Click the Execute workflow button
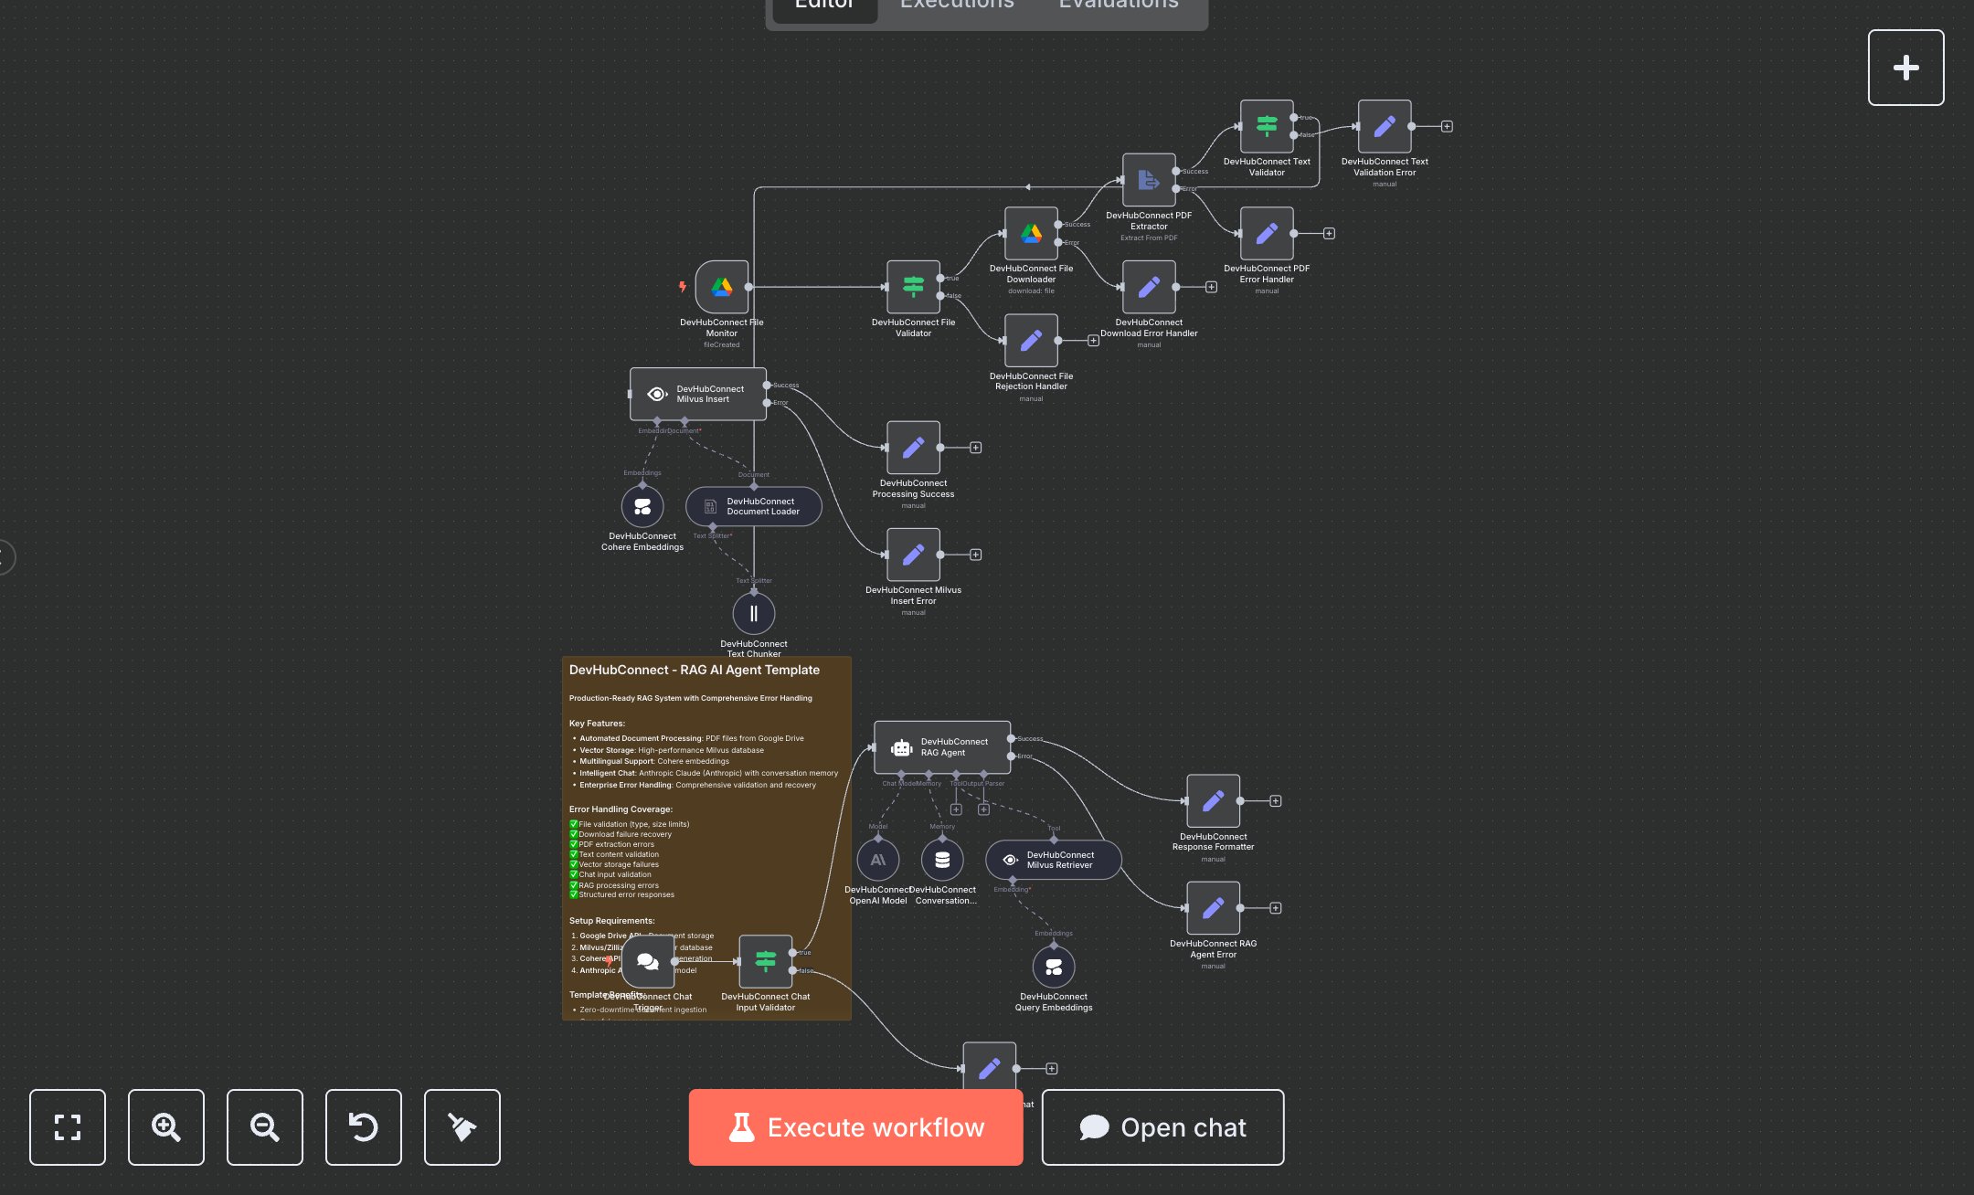Screen dimensions: 1974x1195 [855, 1127]
